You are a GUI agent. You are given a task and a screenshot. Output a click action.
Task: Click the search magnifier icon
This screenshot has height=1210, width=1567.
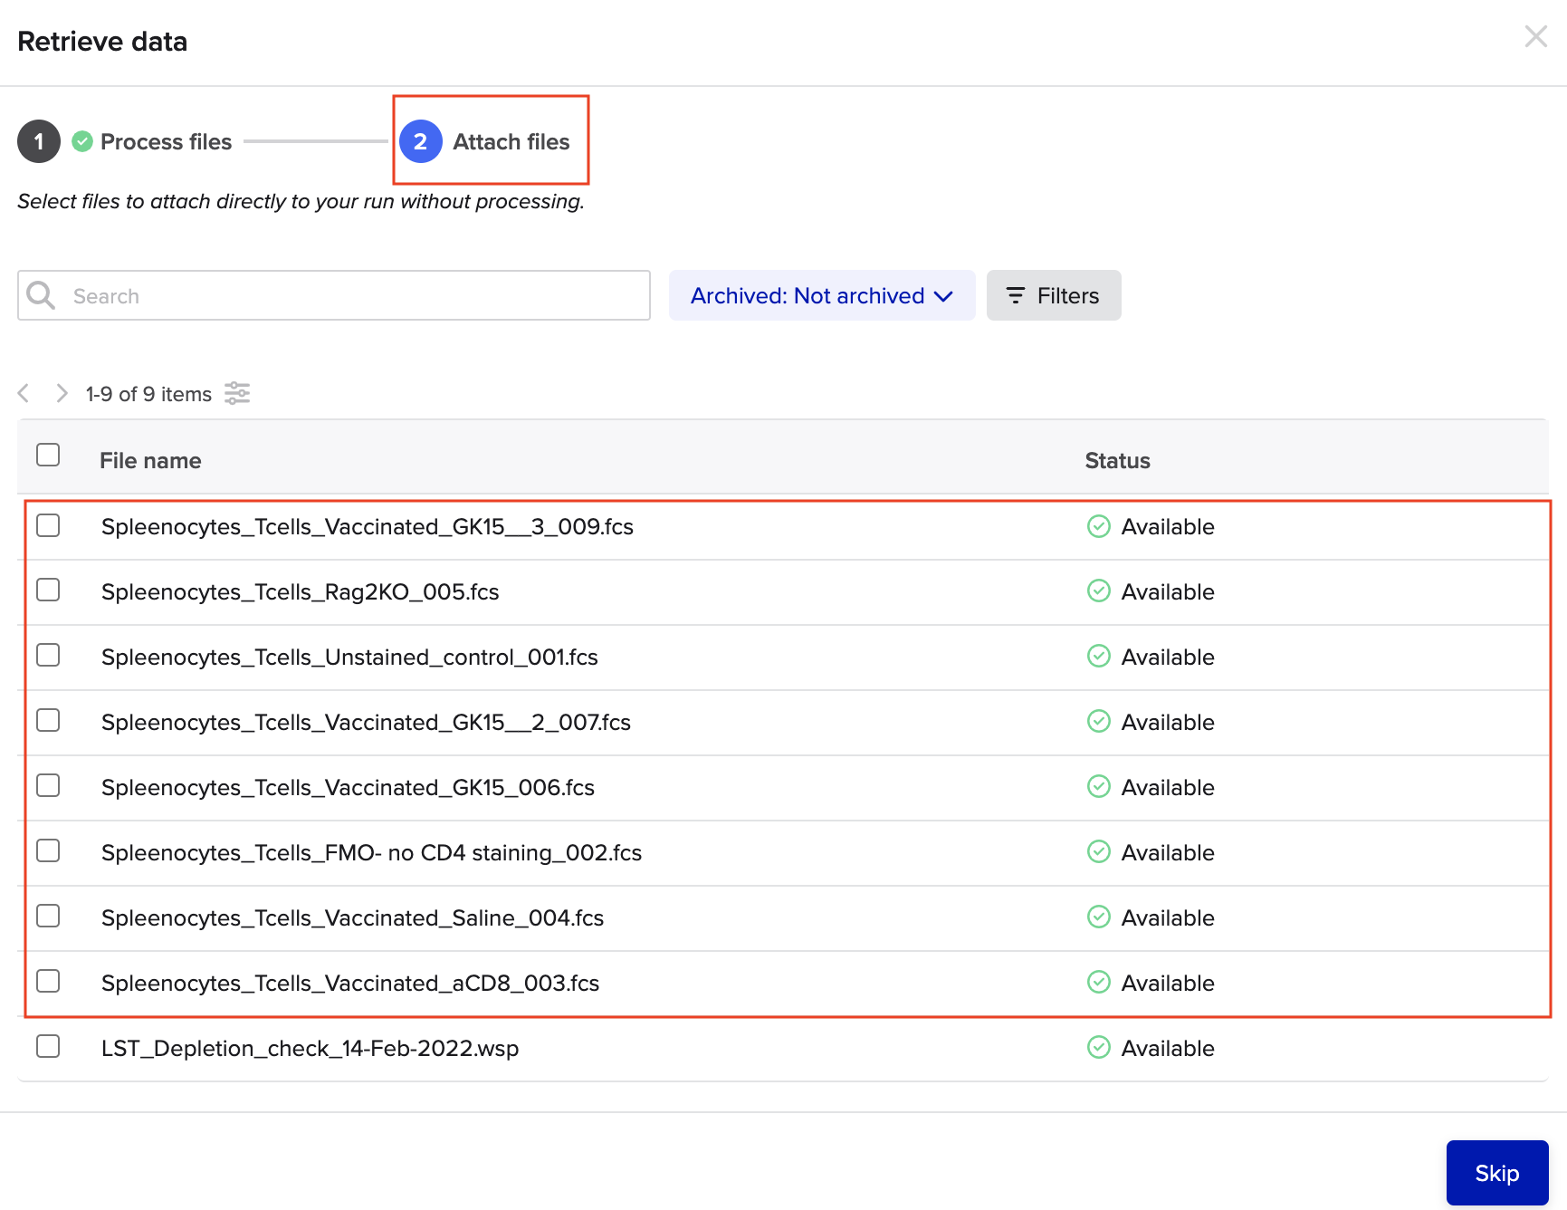tap(41, 295)
